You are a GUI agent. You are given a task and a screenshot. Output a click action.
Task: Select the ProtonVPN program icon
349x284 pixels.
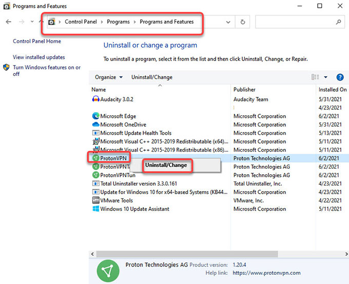tap(95, 158)
